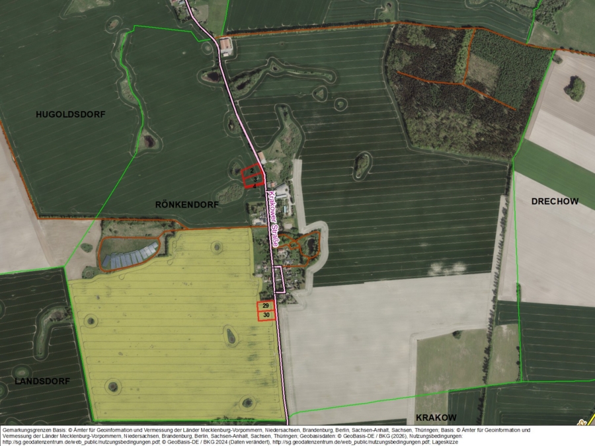
Task: Select red parcel number 29
Action: tap(266, 306)
